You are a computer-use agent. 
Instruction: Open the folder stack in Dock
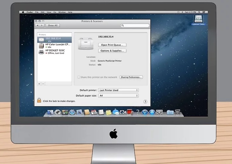coord(170,112)
